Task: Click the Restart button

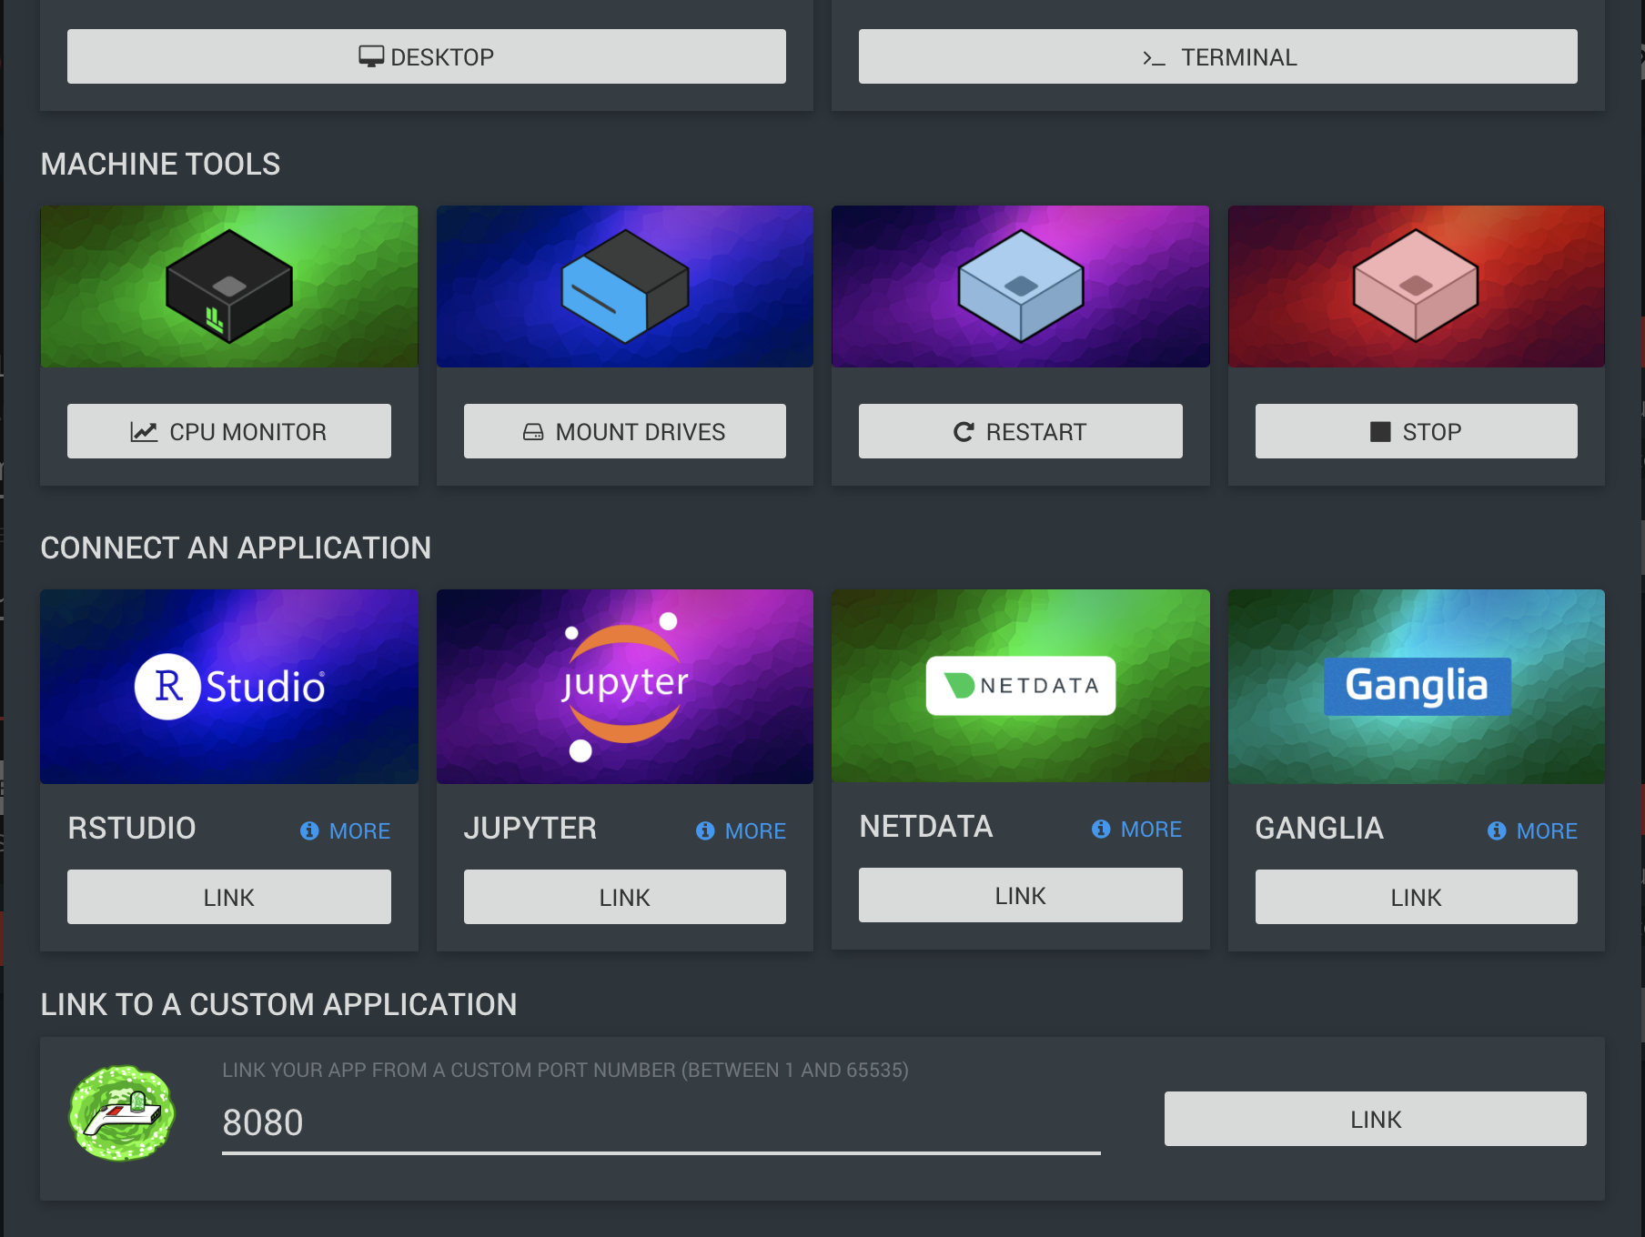Action: click(x=1021, y=431)
